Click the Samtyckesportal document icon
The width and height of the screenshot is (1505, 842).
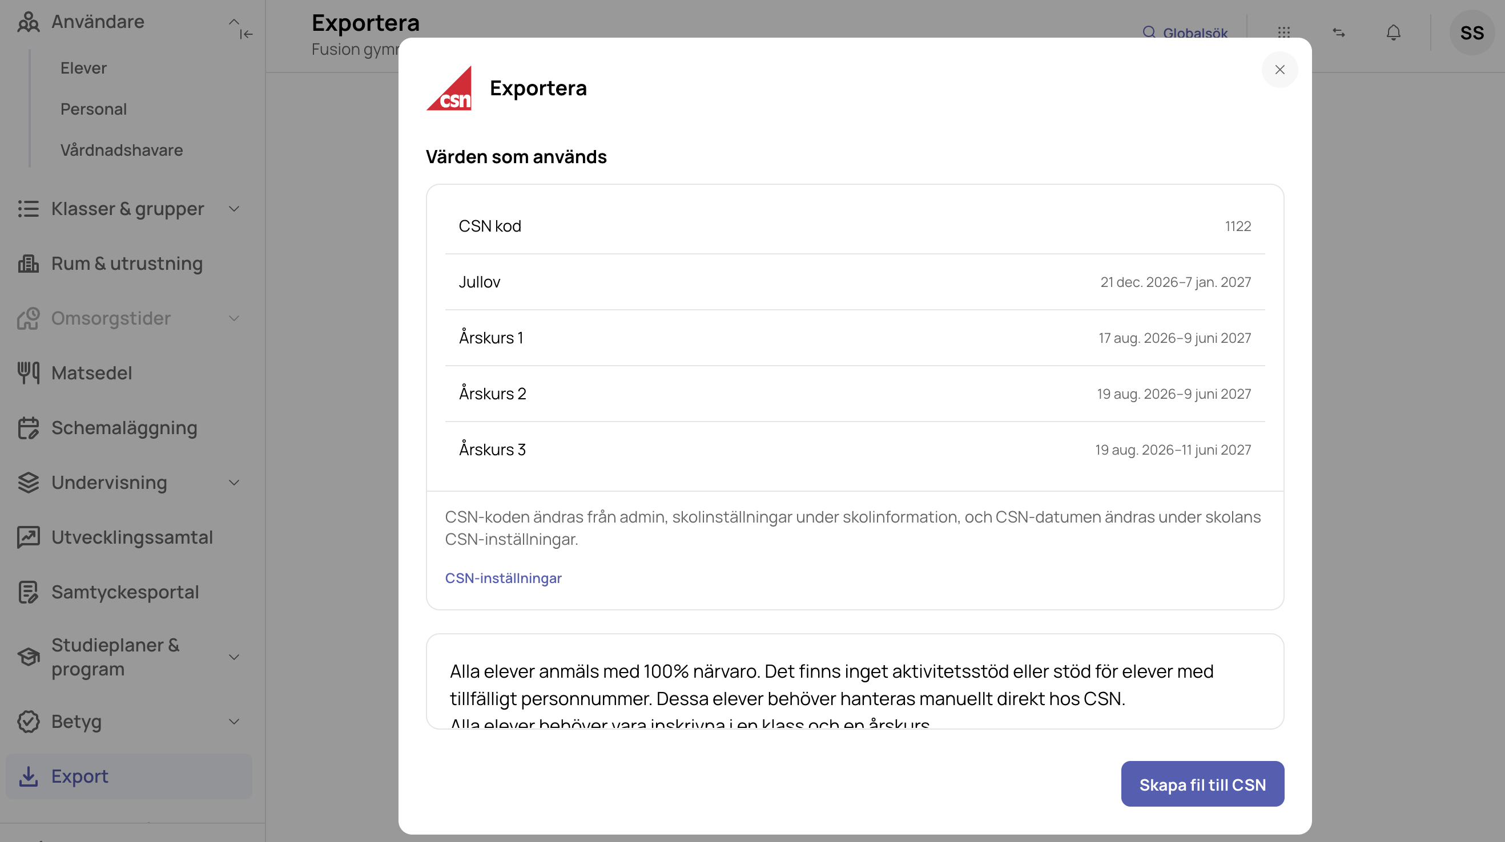click(x=28, y=592)
